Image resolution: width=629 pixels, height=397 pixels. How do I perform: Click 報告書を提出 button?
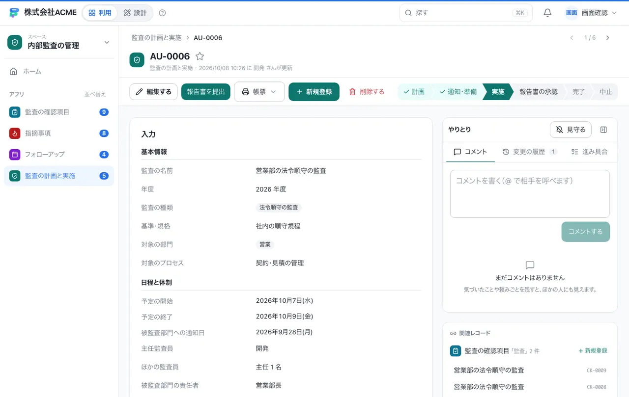coord(206,92)
